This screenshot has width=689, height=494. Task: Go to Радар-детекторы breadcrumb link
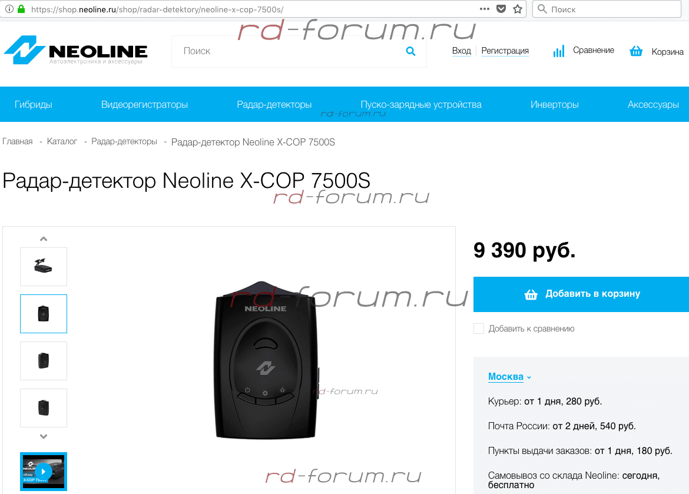[x=124, y=141]
